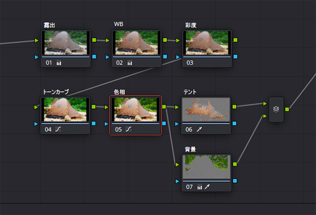
Task: Click blue key output of node 02
Action: [x=165, y=57]
